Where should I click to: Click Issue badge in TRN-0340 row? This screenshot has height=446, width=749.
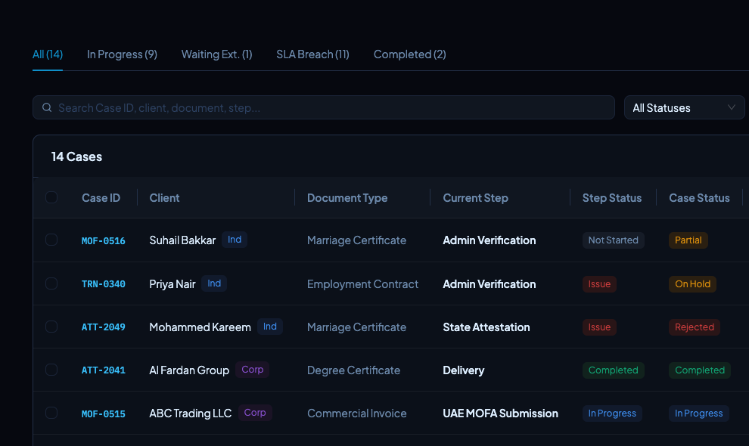(x=599, y=284)
